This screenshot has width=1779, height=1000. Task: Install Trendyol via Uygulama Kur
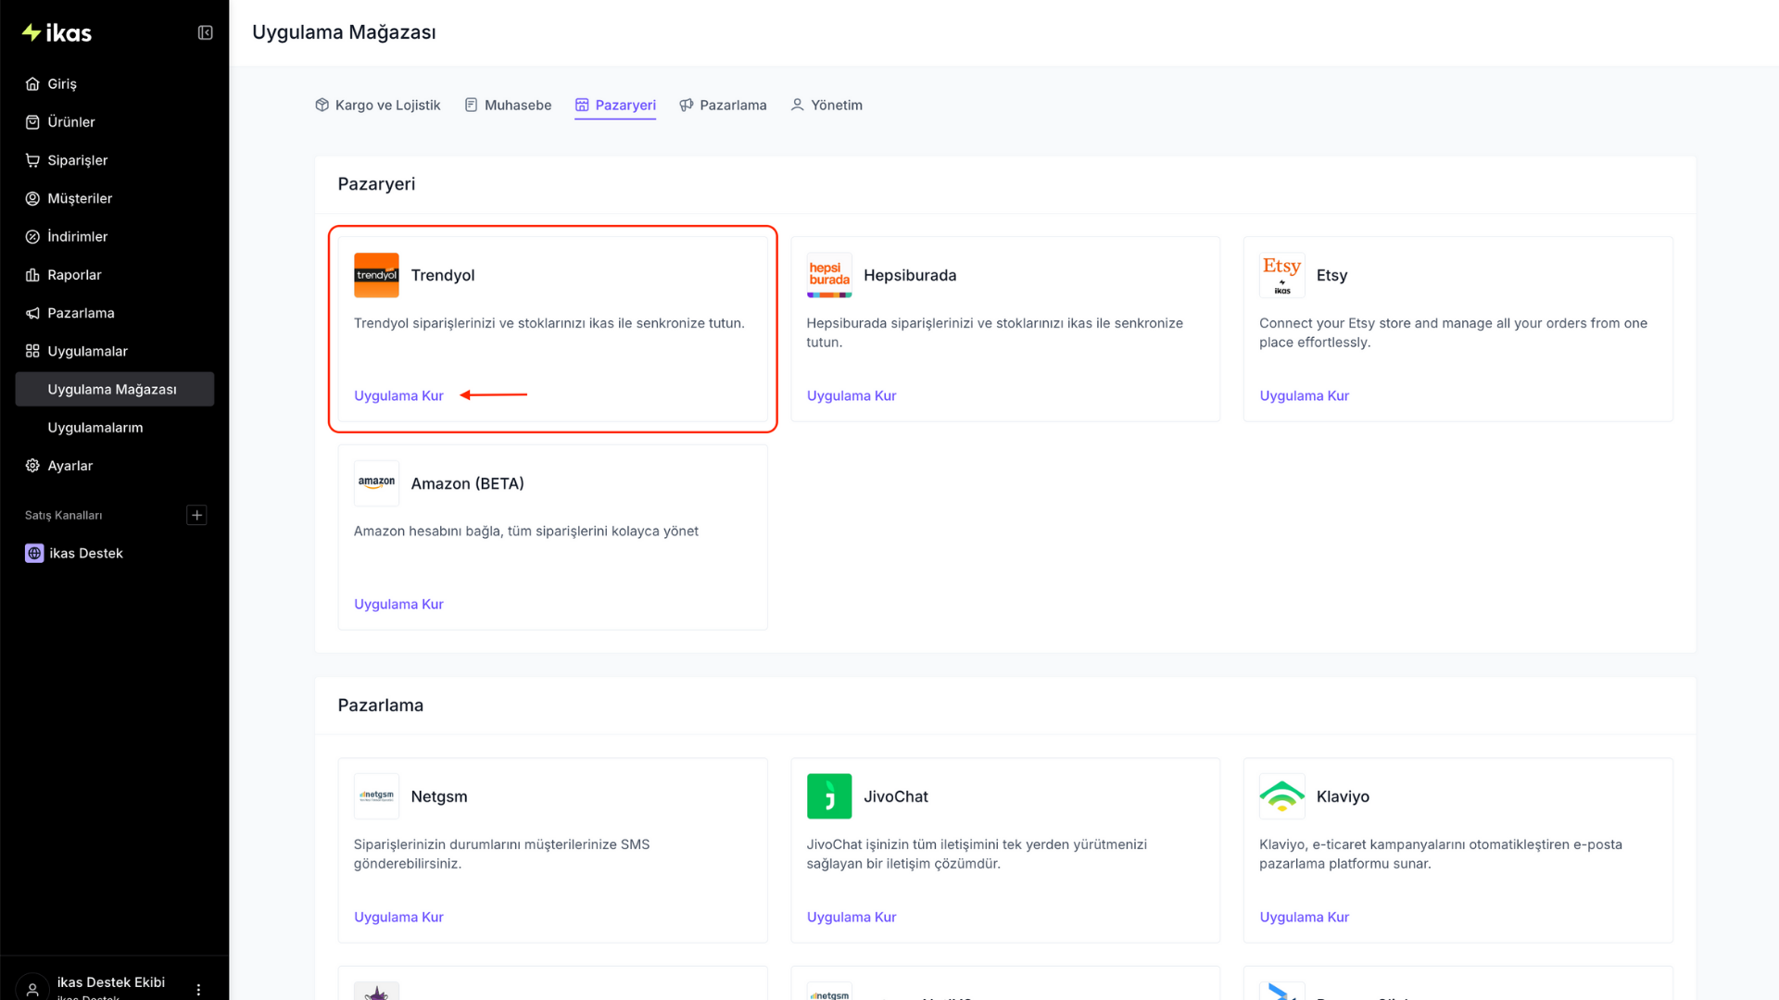point(398,395)
